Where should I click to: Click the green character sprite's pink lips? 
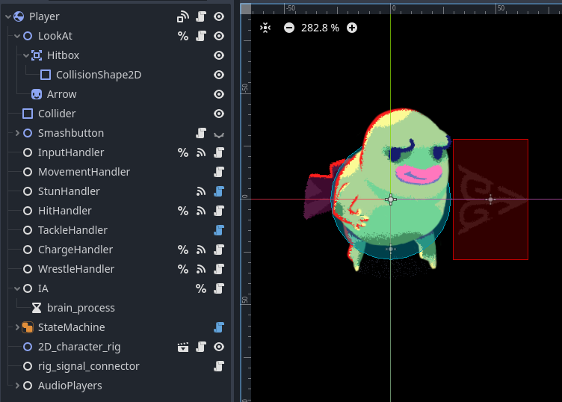419,174
